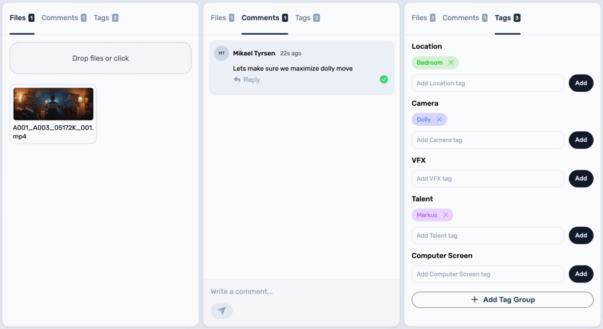Remove the Markus talent tag
603x329 pixels.
tap(446, 215)
